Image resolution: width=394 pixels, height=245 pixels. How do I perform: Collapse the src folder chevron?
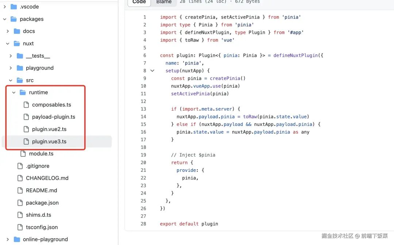pyautogui.click(x=11, y=80)
